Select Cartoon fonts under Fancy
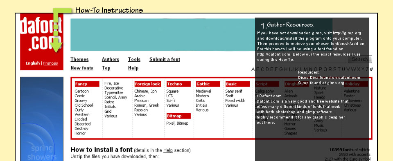The image size is (393, 161). [x=82, y=91]
